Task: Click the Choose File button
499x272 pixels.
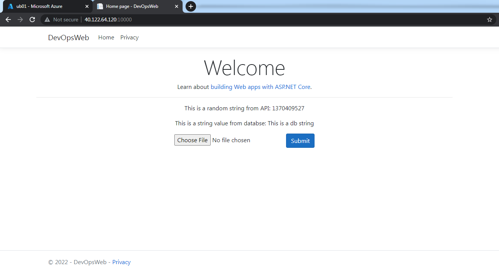Action: tap(192, 140)
